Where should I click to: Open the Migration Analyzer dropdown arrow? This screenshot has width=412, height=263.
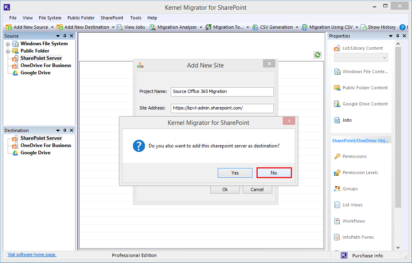201,27
